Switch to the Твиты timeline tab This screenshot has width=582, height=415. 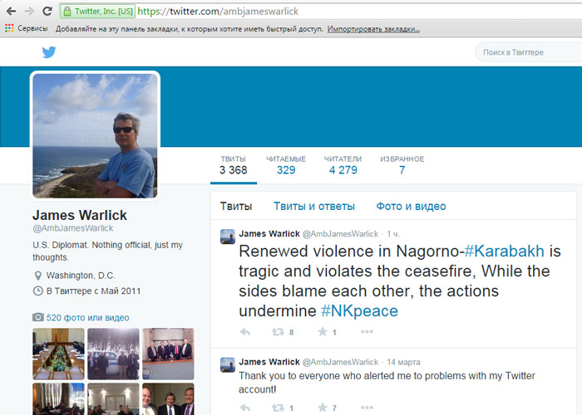click(236, 206)
